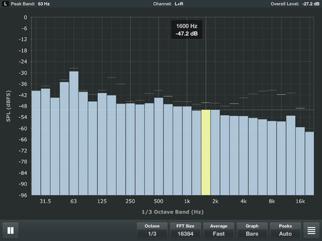Click the Peak Band 63 Hz label

30,4
